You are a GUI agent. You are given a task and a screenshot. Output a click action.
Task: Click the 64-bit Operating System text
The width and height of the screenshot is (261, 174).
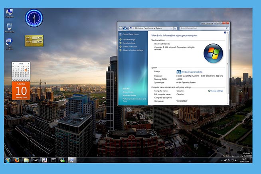click(x=186, y=83)
